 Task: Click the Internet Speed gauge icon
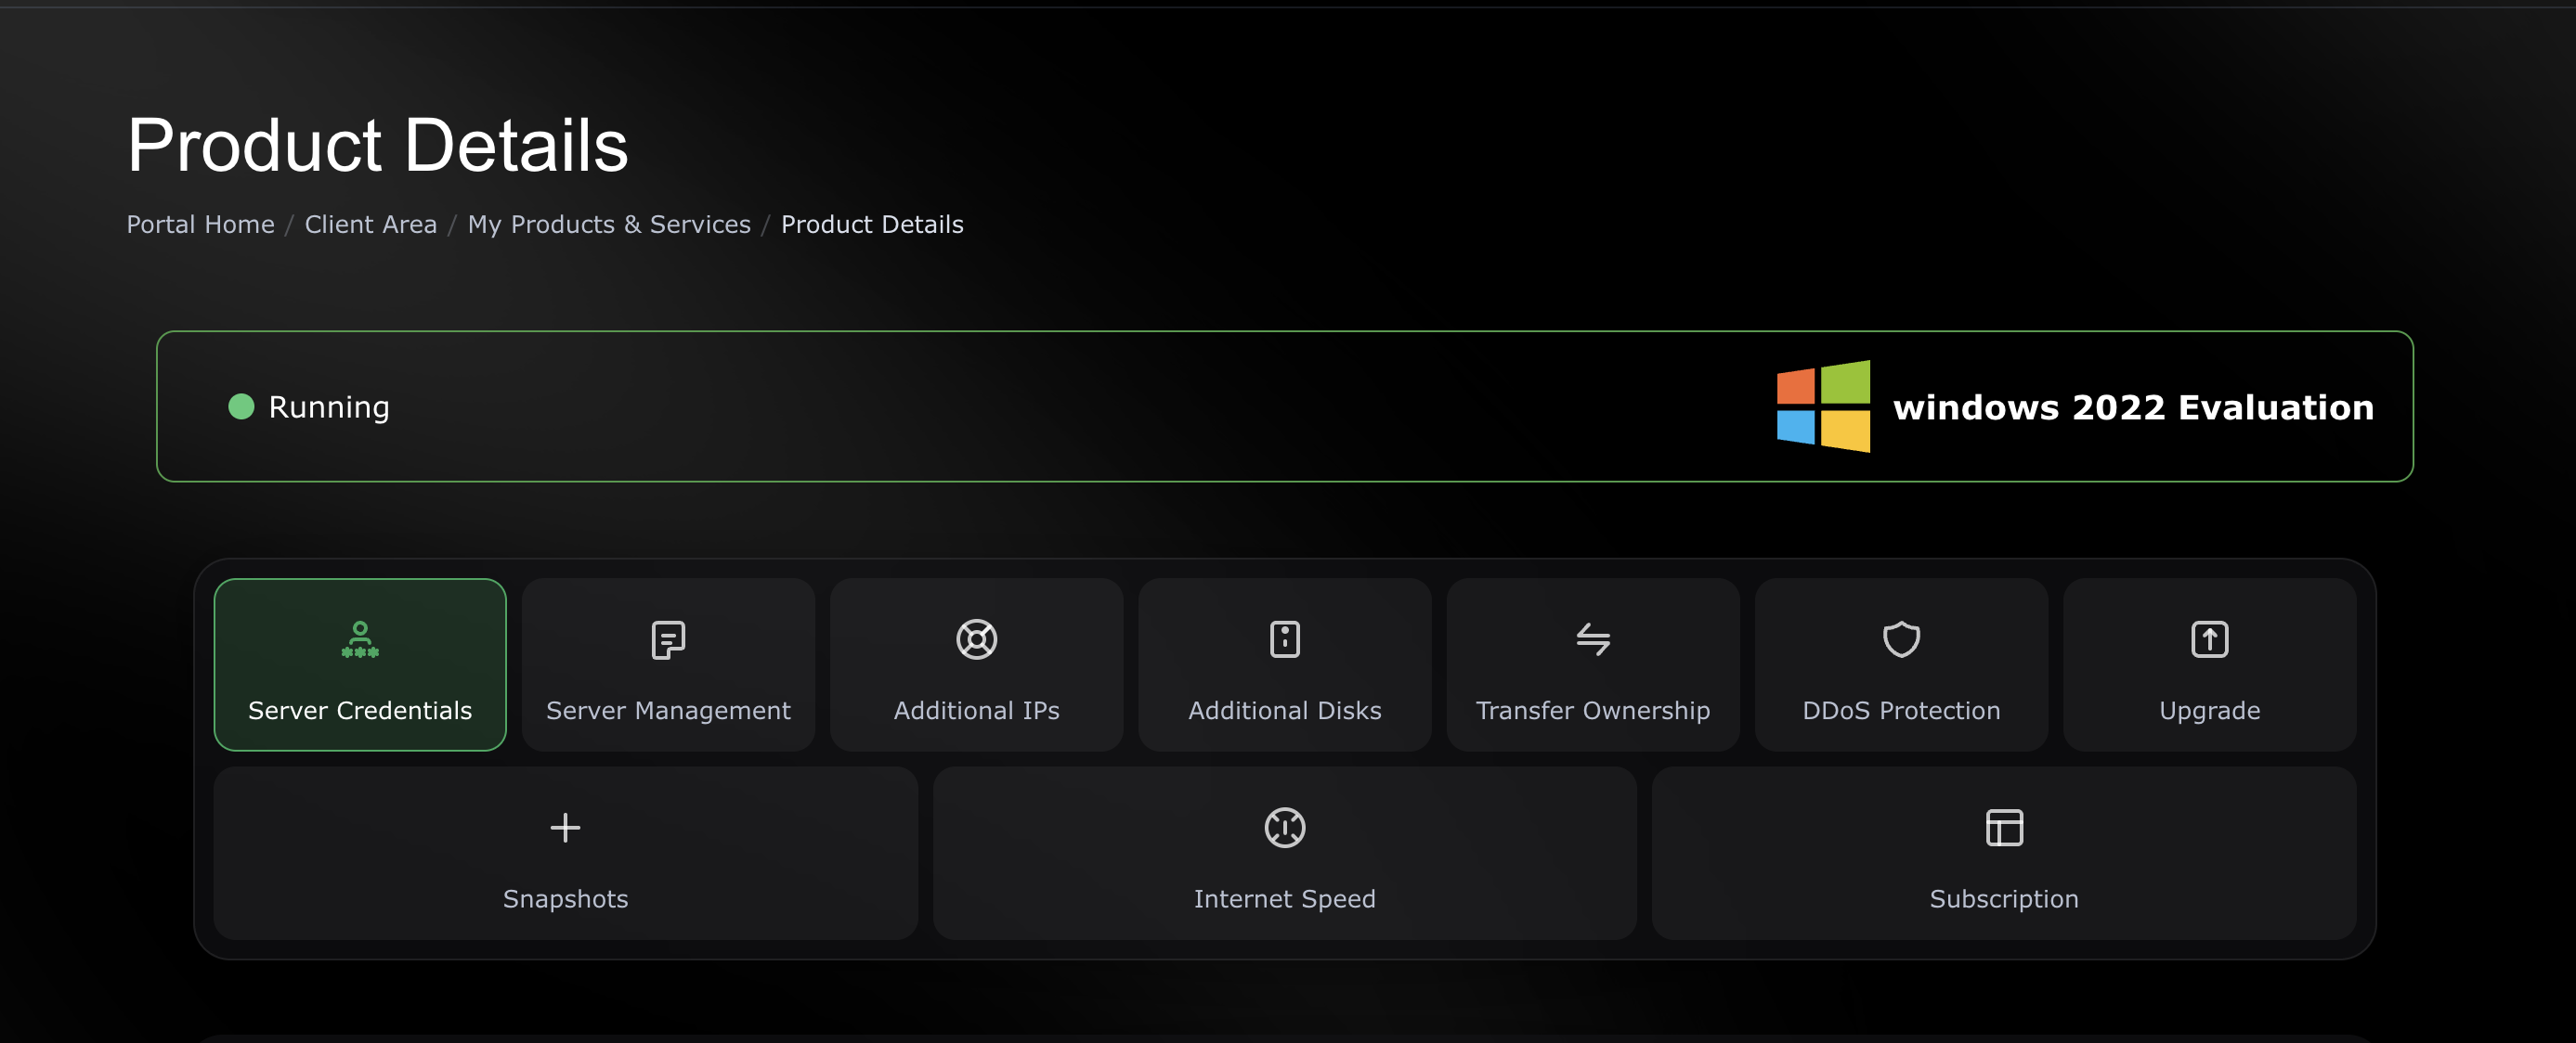[x=1284, y=827]
